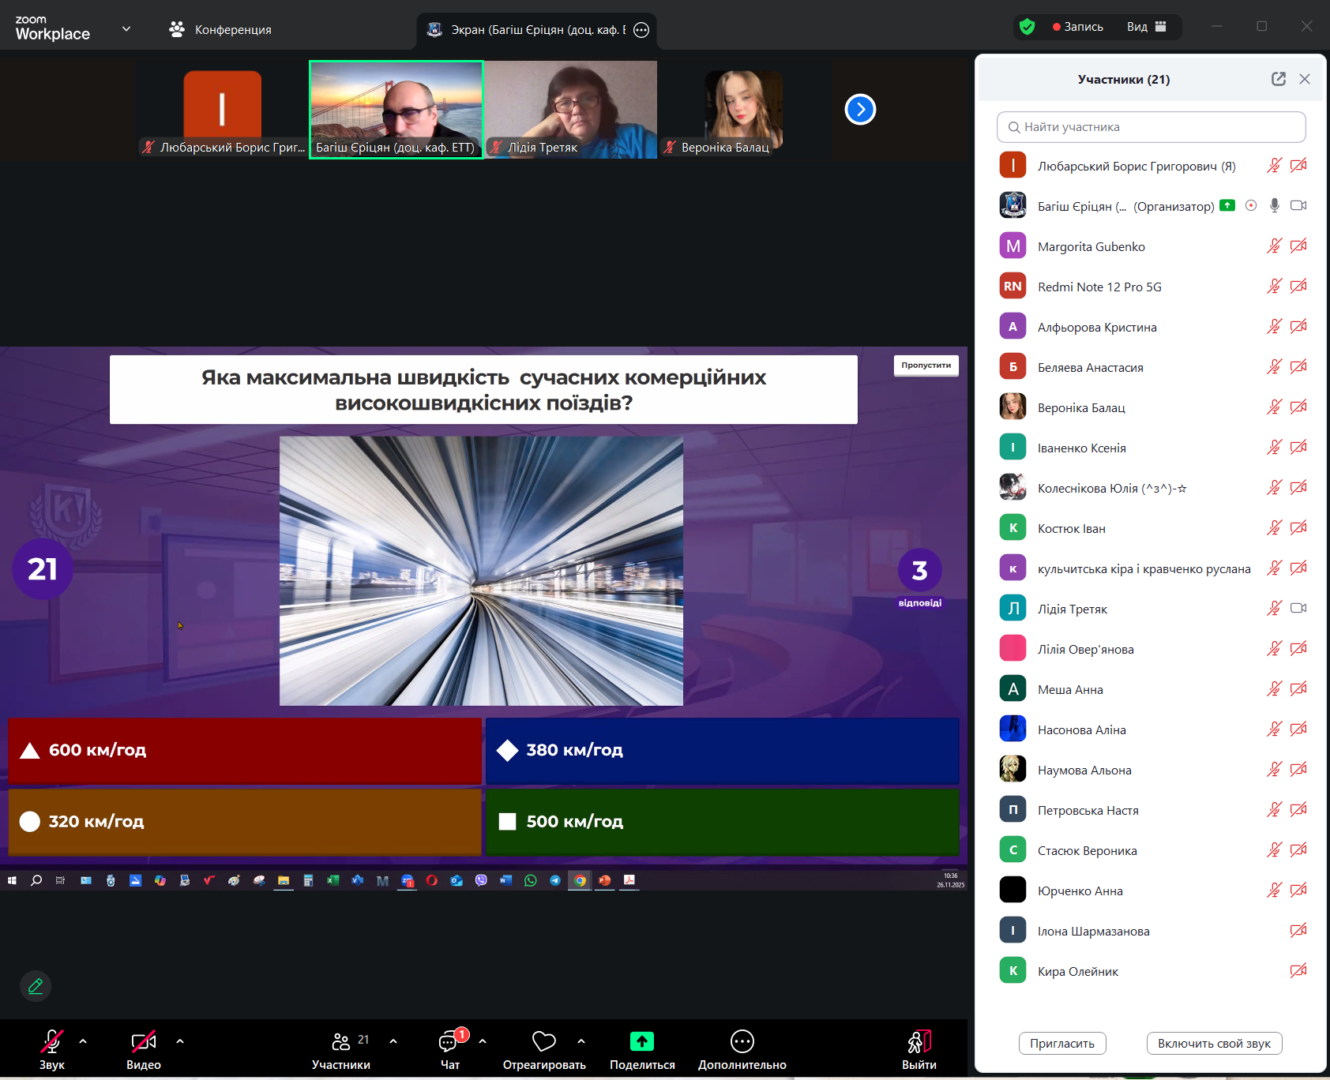Click the Excel icon in the shared taskbar
This screenshot has width=1330, height=1080.
(332, 880)
